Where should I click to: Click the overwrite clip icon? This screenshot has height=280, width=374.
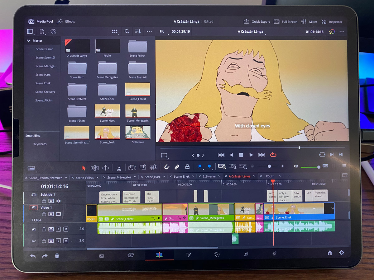coord(142,167)
